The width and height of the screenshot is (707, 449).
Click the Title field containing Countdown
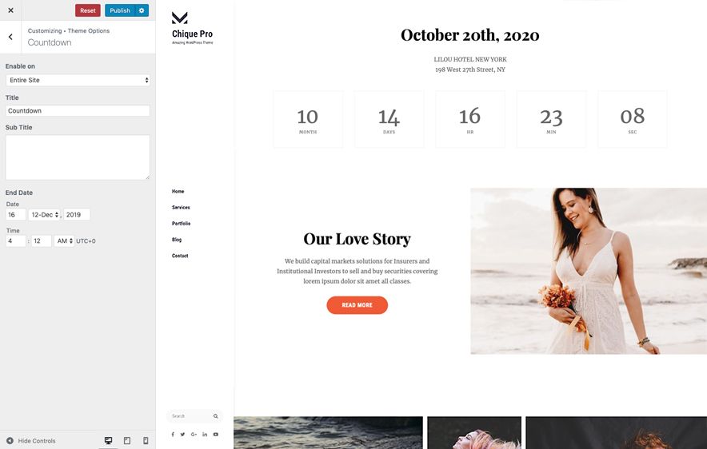tap(78, 111)
